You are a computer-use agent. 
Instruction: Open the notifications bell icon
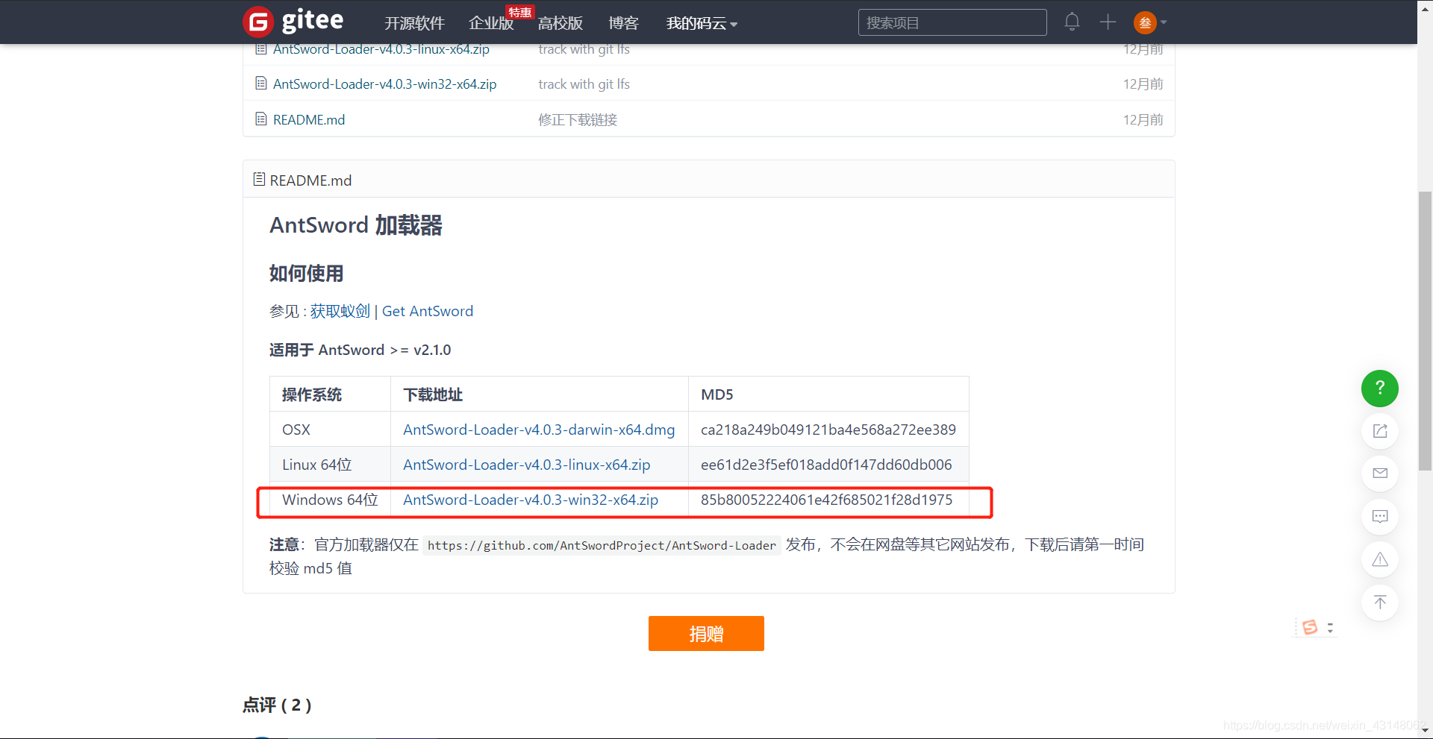[x=1072, y=22]
